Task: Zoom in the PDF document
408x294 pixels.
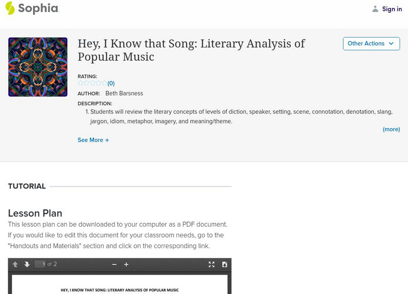Action: pos(126,264)
